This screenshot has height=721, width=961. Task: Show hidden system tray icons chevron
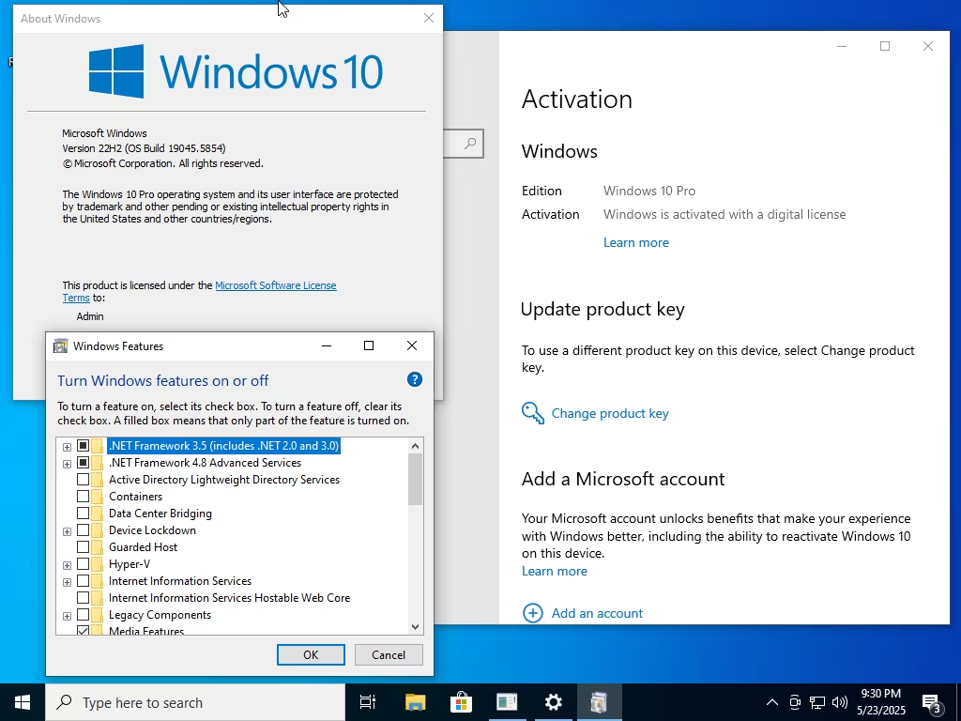tap(772, 702)
